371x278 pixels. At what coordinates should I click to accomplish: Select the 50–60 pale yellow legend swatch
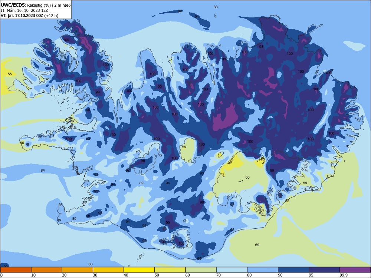click(x=170, y=270)
